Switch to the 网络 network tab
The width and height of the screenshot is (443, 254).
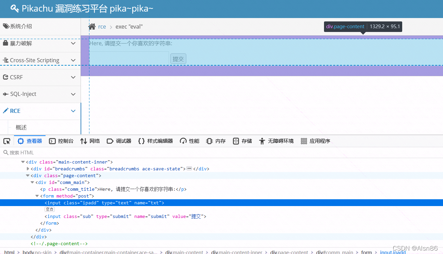tap(90, 141)
